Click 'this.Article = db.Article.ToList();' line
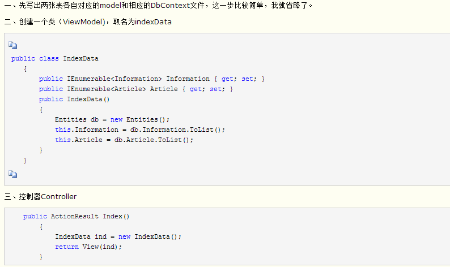Viewport: 450px width, 267px height. click(x=124, y=140)
